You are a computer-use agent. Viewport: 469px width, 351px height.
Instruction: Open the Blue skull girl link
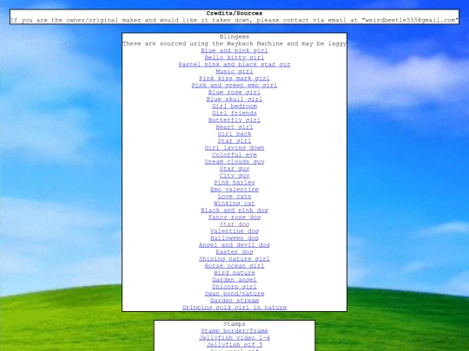pos(234,99)
